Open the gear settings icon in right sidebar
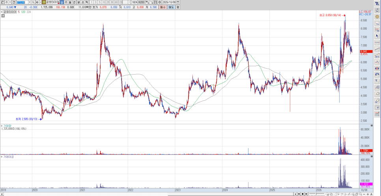The width and height of the screenshot is (381, 196). 377,16
